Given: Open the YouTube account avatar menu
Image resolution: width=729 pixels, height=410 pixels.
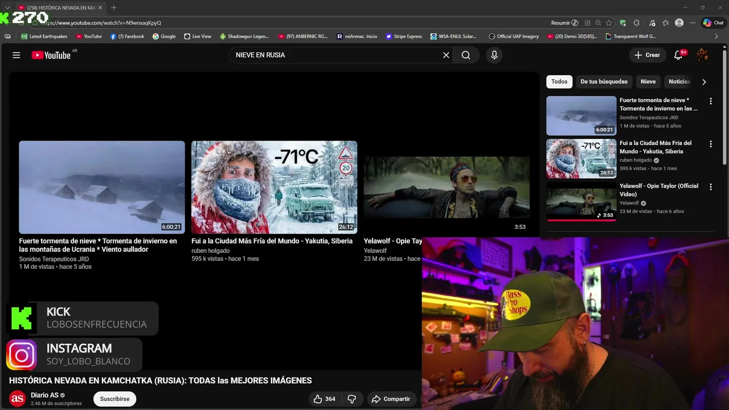Looking at the screenshot, I should [x=703, y=55].
